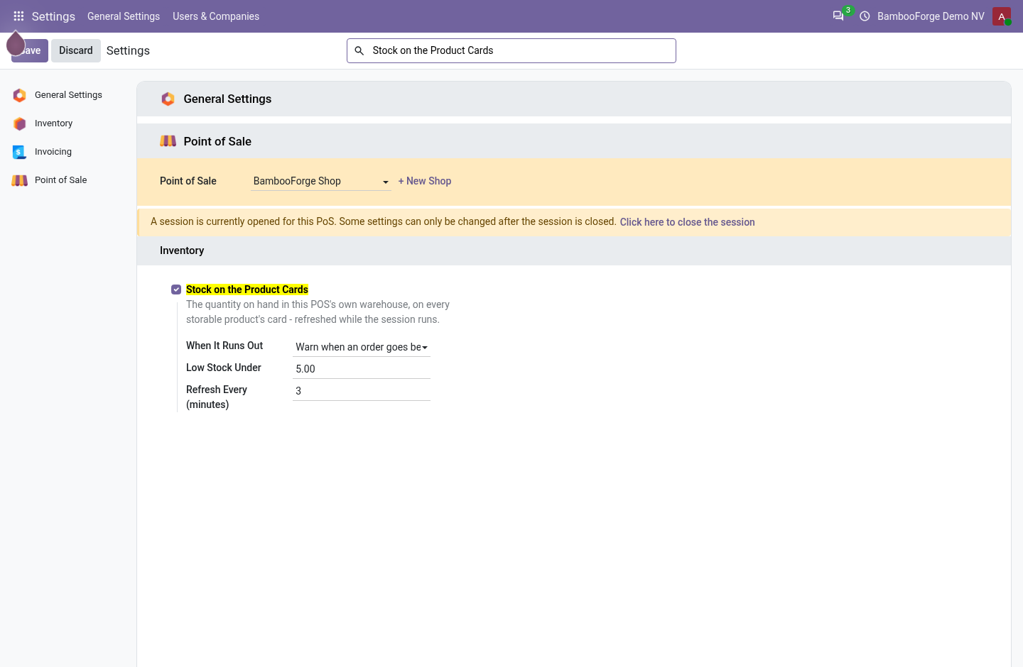Click the Inventory section heading
Viewport: 1023px width, 667px height.
[182, 250]
